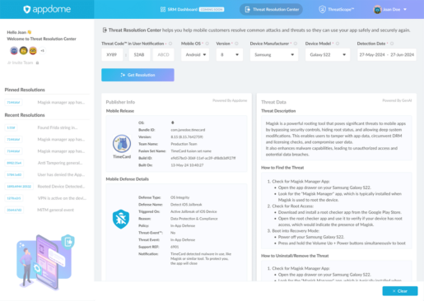Click the COMING SOON badge
This screenshot has height=301, width=424.
pyautogui.click(x=212, y=9)
